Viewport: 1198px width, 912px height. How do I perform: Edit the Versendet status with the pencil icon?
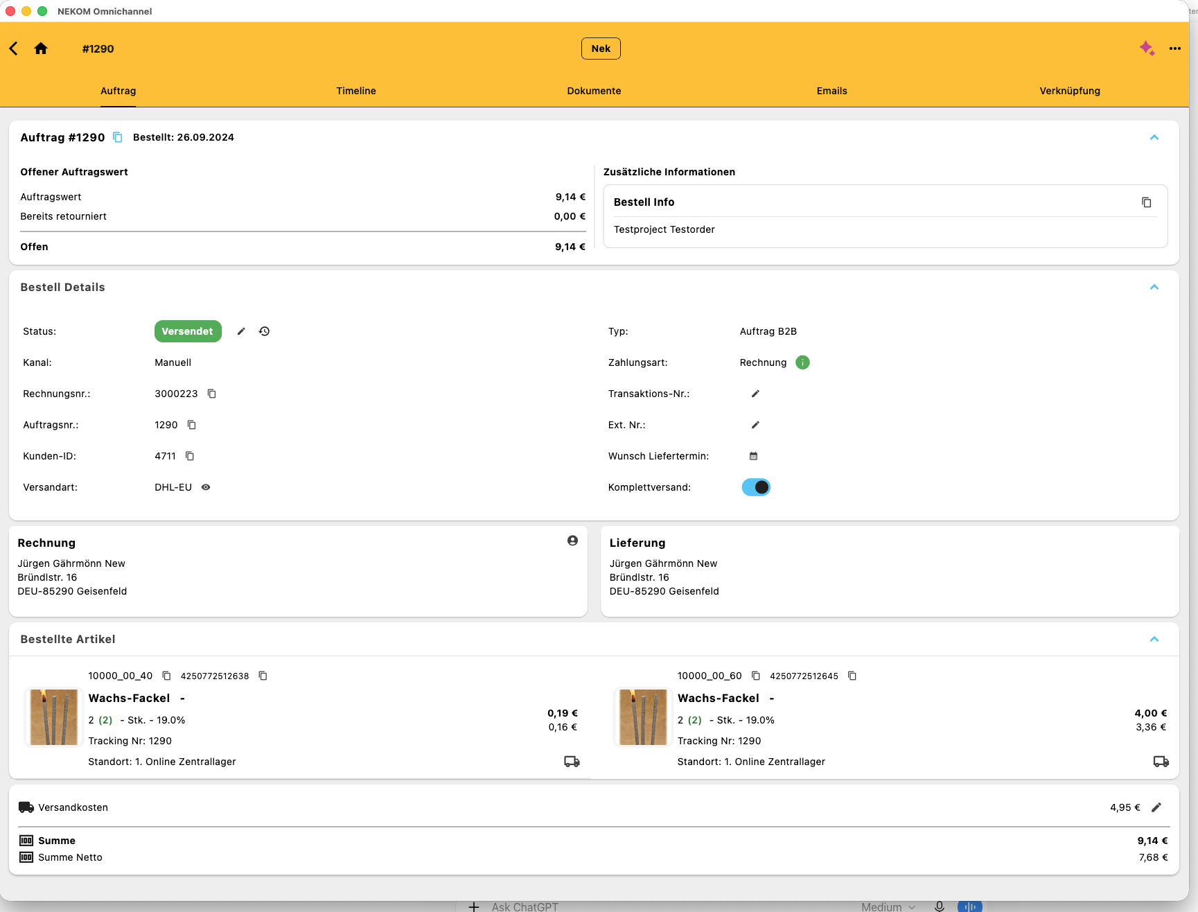241,331
